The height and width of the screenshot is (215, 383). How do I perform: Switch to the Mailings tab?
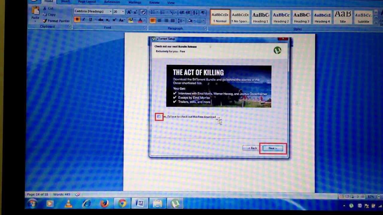pyautogui.click(x=135, y=2)
